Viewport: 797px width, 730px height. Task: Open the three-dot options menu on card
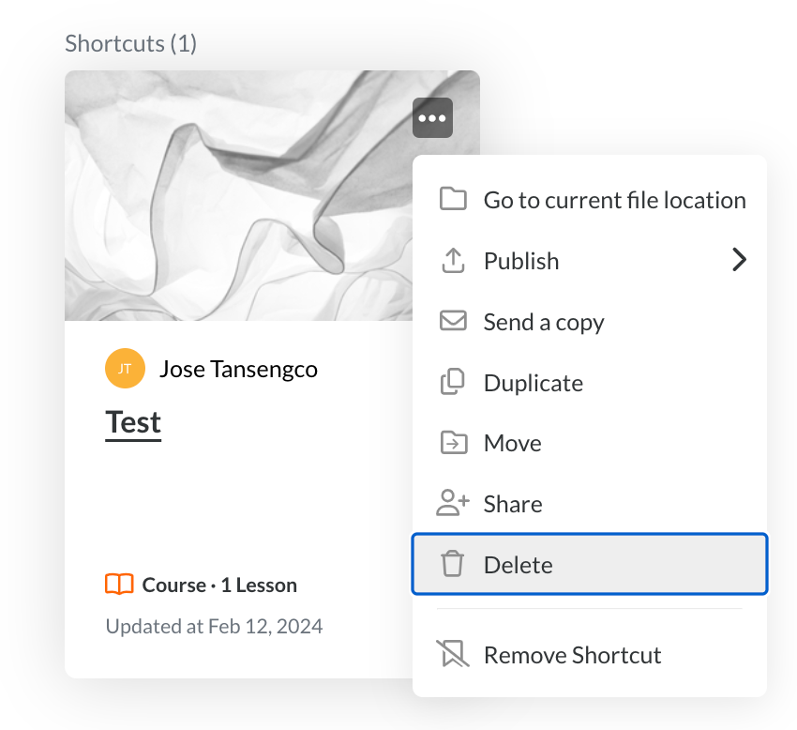click(432, 118)
